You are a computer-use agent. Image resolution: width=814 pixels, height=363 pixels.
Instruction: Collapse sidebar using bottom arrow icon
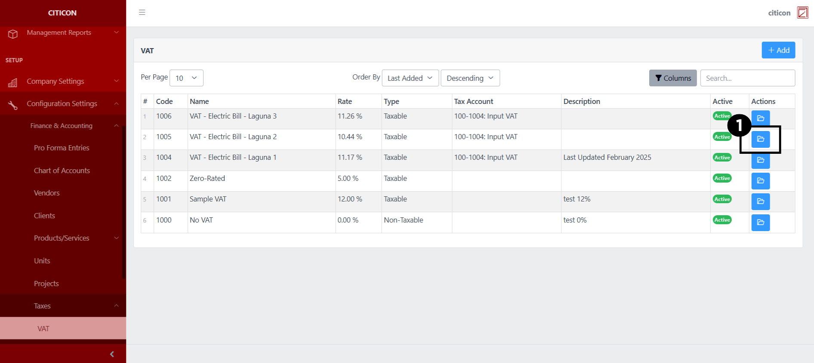[x=112, y=354]
